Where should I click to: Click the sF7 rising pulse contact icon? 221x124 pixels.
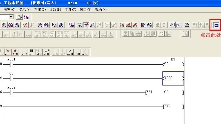[x=24, y=52]
